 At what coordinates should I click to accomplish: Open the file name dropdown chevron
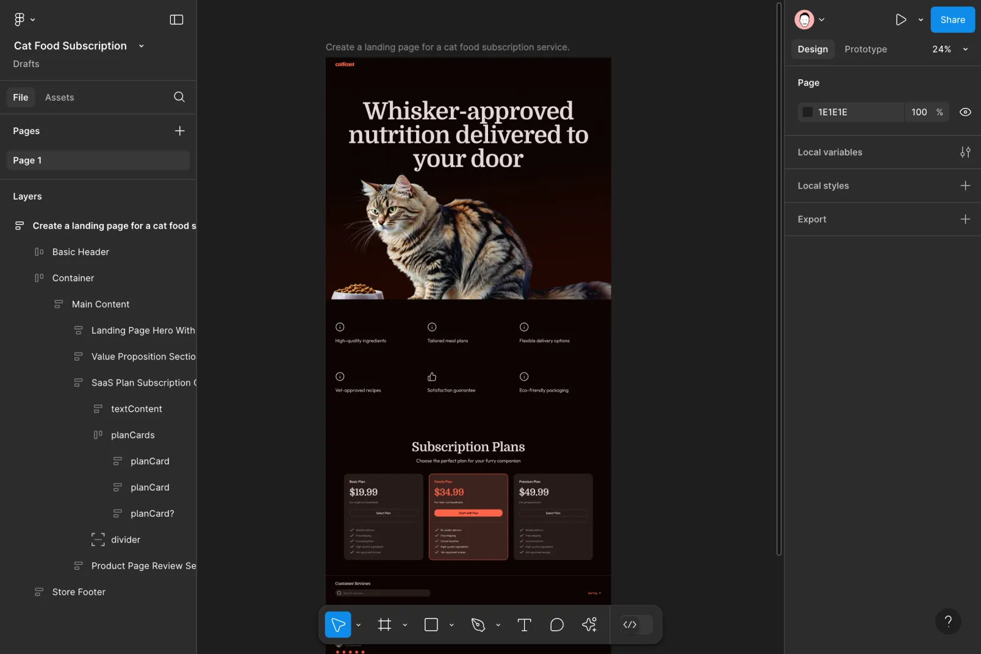coord(142,46)
